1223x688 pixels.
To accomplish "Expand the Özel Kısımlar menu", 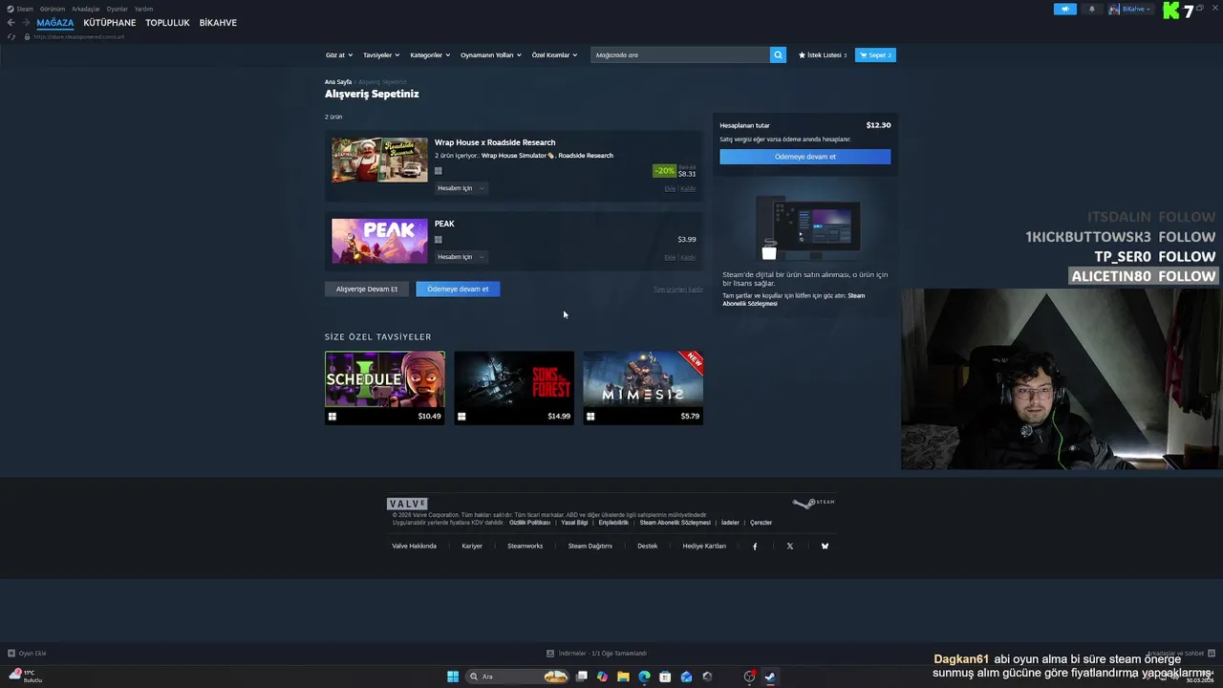I will coord(554,55).
